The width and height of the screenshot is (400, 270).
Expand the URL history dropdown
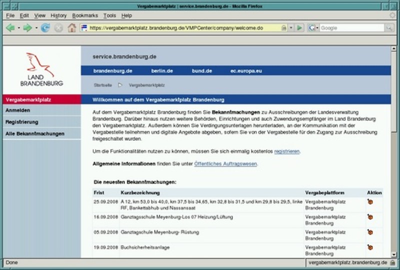(x=291, y=28)
